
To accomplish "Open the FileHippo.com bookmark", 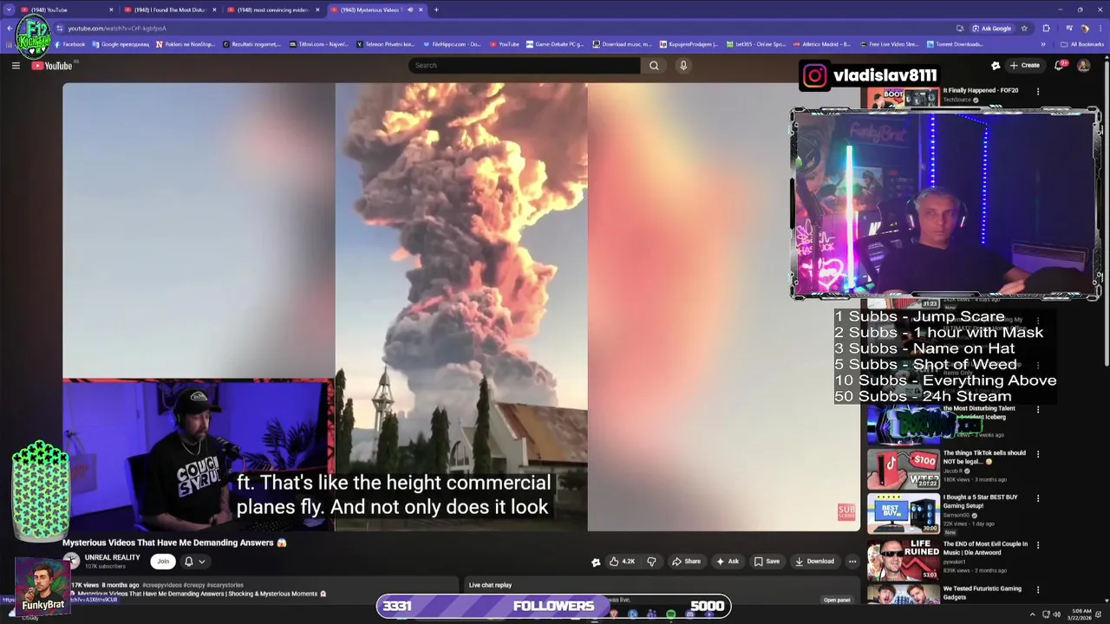I will [x=451, y=44].
